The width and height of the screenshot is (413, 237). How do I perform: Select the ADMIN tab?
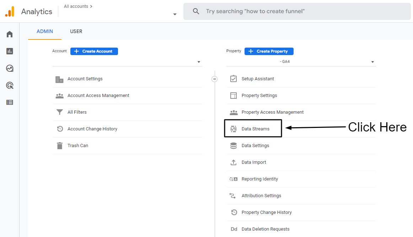[x=45, y=31]
